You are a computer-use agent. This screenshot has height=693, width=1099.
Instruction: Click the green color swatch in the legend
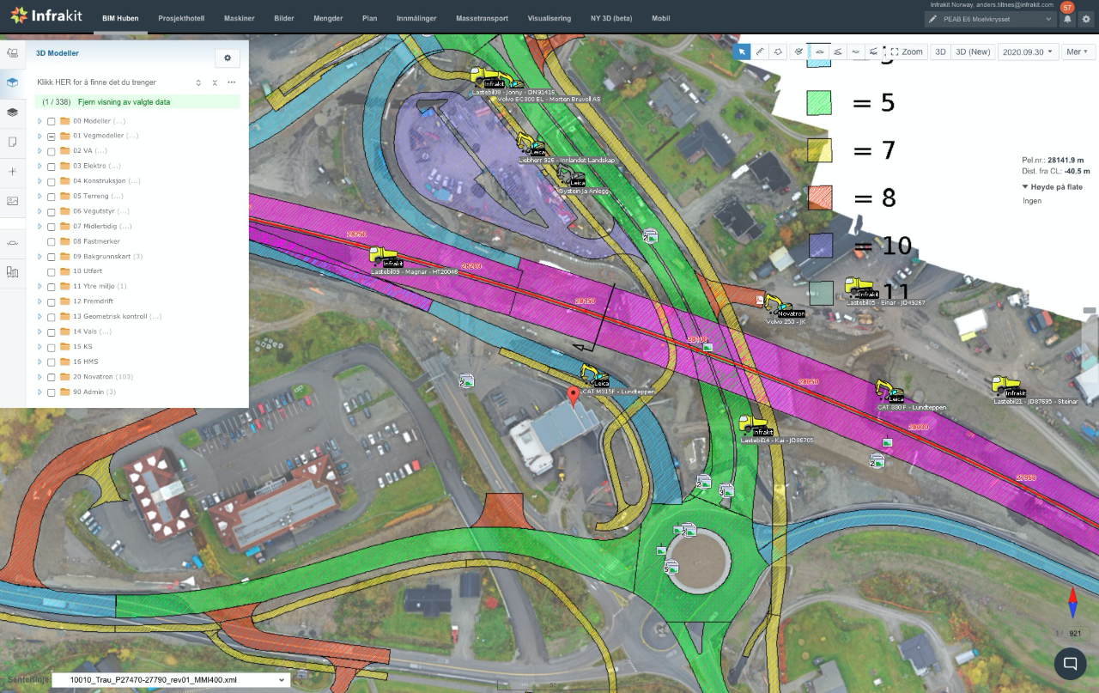point(819,103)
